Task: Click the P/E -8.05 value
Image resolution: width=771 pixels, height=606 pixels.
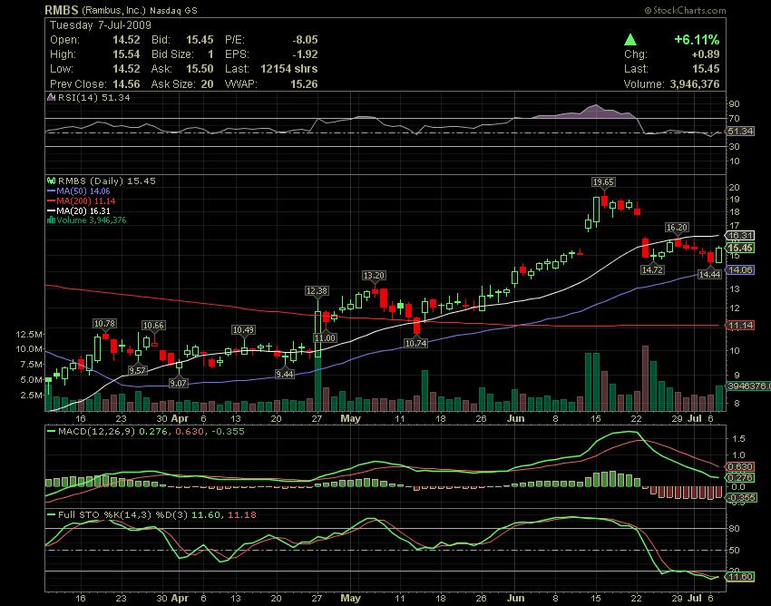Action: coord(305,40)
